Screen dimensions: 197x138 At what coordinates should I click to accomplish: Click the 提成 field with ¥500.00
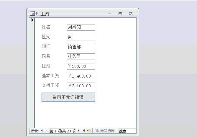coord(81,66)
